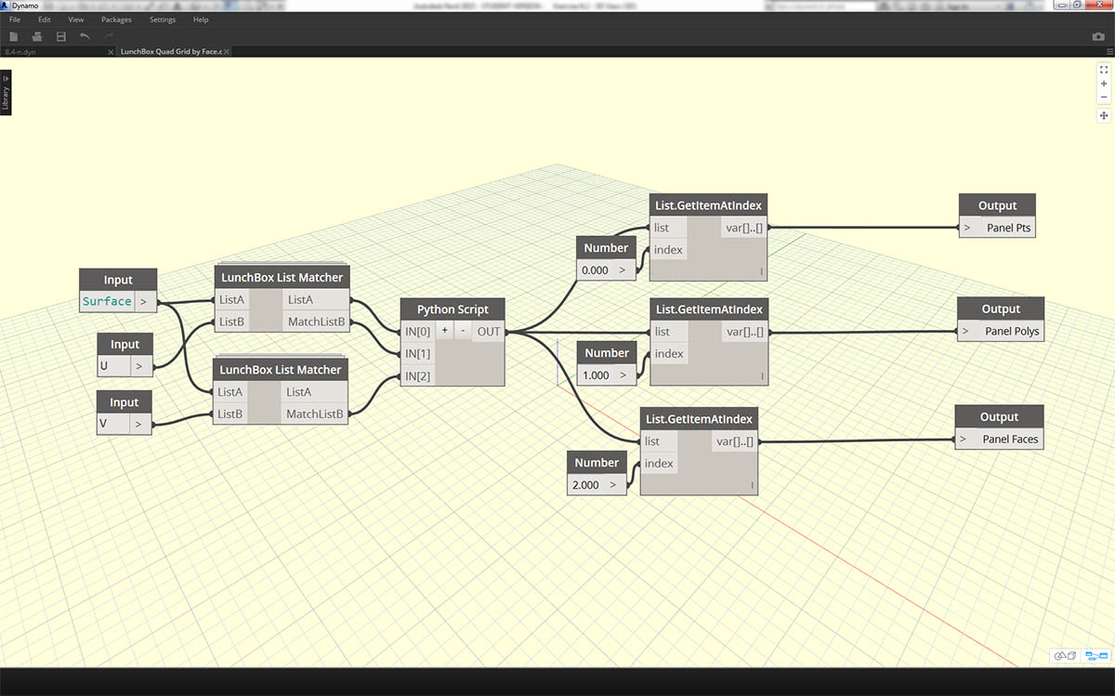
Task: Click the New file toolbar icon
Action: coord(13,36)
